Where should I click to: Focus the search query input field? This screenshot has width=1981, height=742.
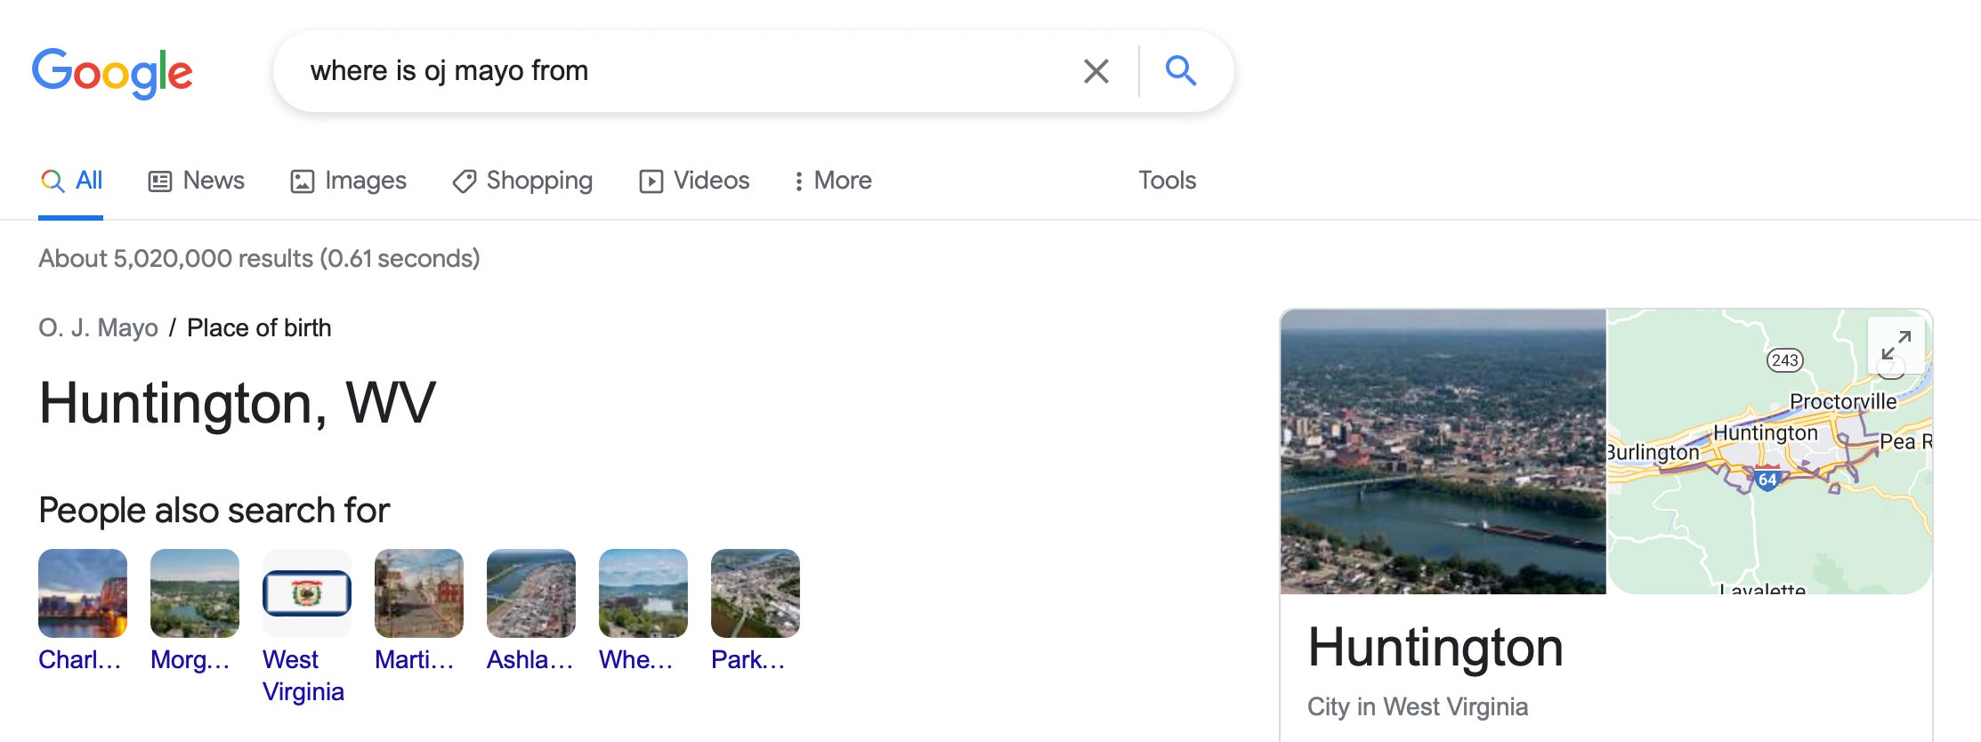click(676, 71)
